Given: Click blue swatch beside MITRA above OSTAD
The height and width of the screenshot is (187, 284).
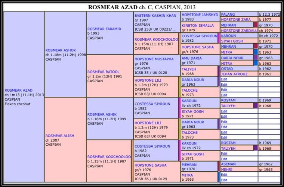Looking at the screenshot, I should click(256, 63).
